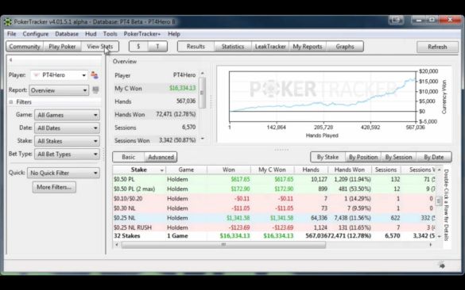The height and width of the screenshot is (290, 465).
Task: Toggle the T tournaments button
Action: (157, 47)
